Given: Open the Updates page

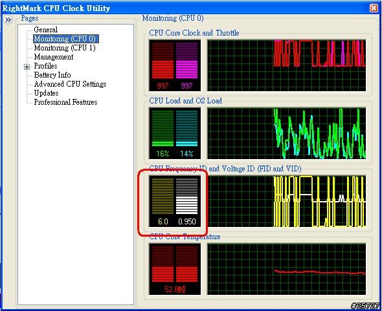Looking at the screenshot, I should [x=46, y=93].
